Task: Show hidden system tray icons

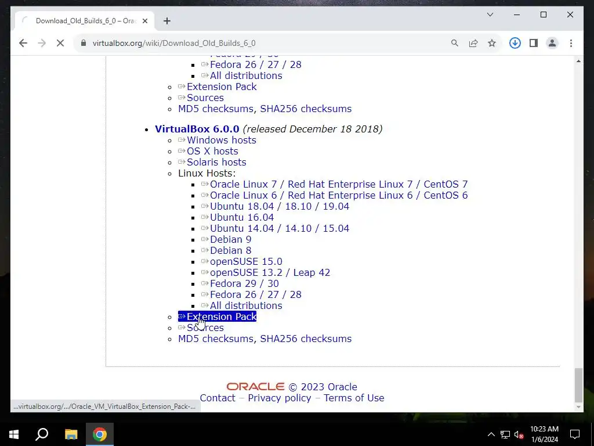Action: [491, 434]
